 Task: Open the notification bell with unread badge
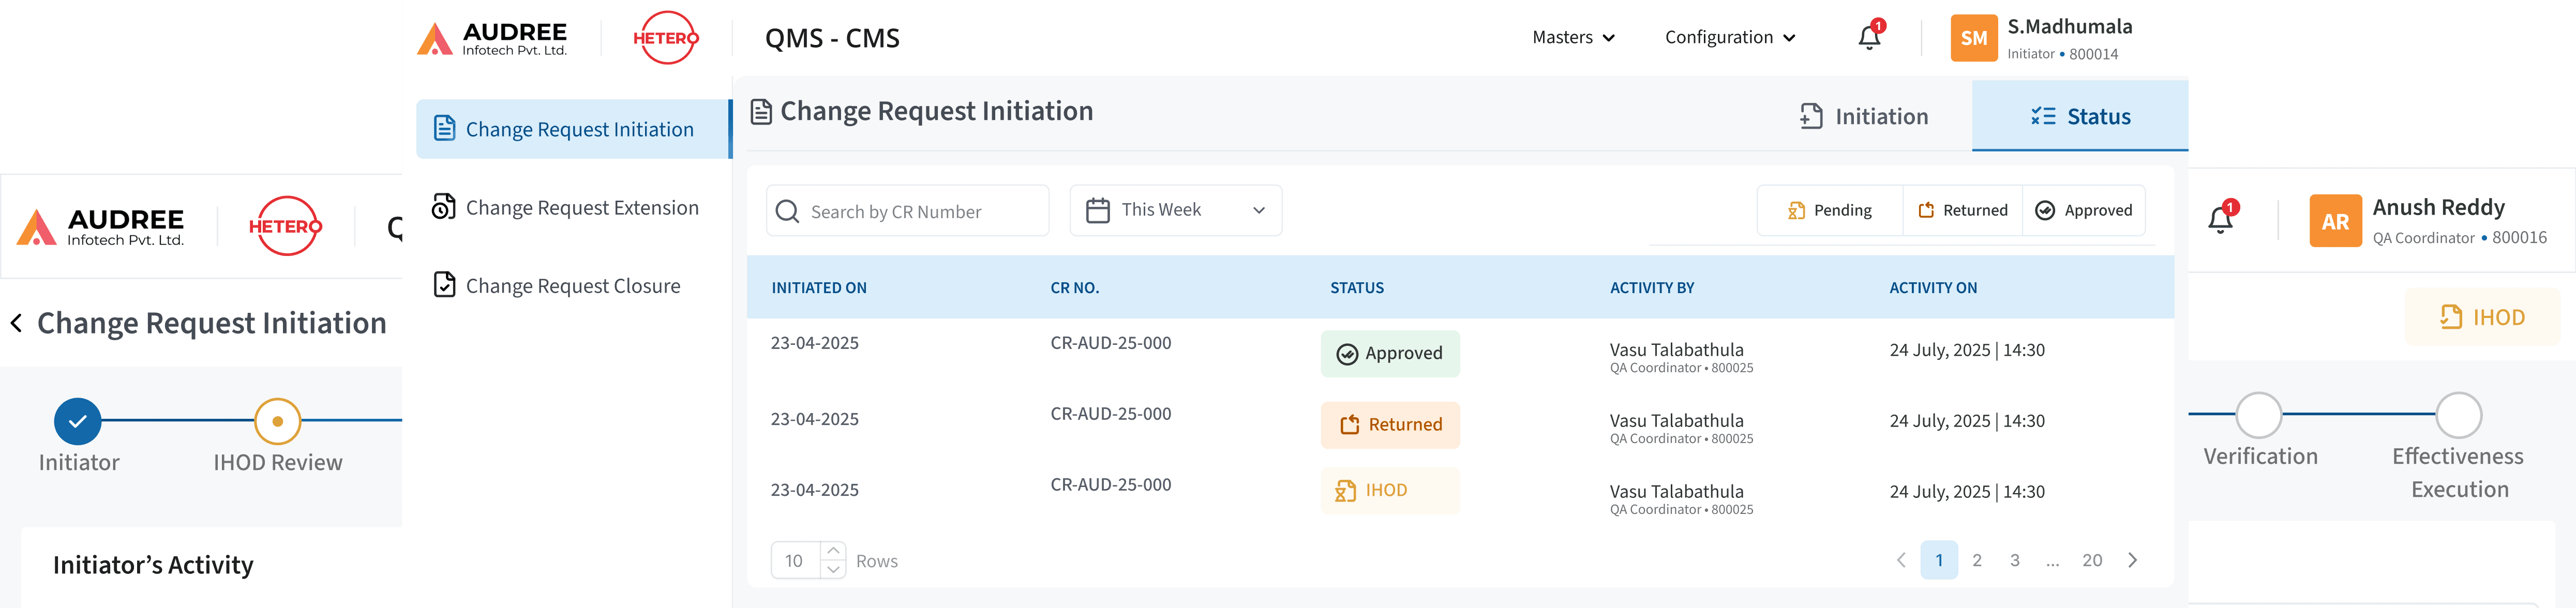pos(1868,37)
